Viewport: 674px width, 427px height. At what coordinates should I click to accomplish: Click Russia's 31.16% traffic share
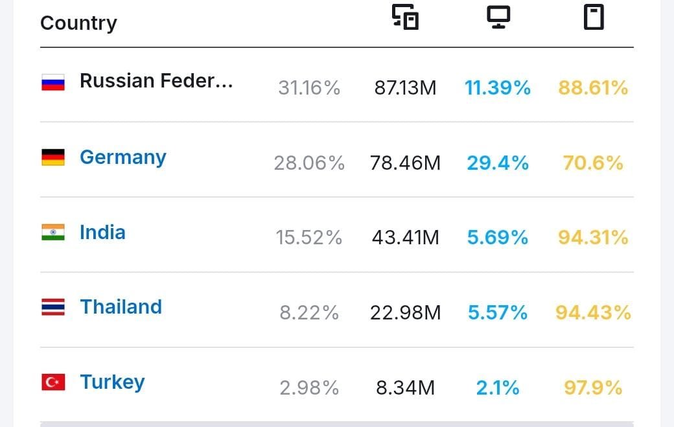(309, 87)
